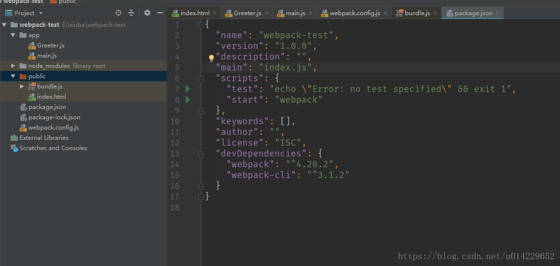The image size is (560, 266).
Task: Click the fold end marker at line 16
Action: 201,186
